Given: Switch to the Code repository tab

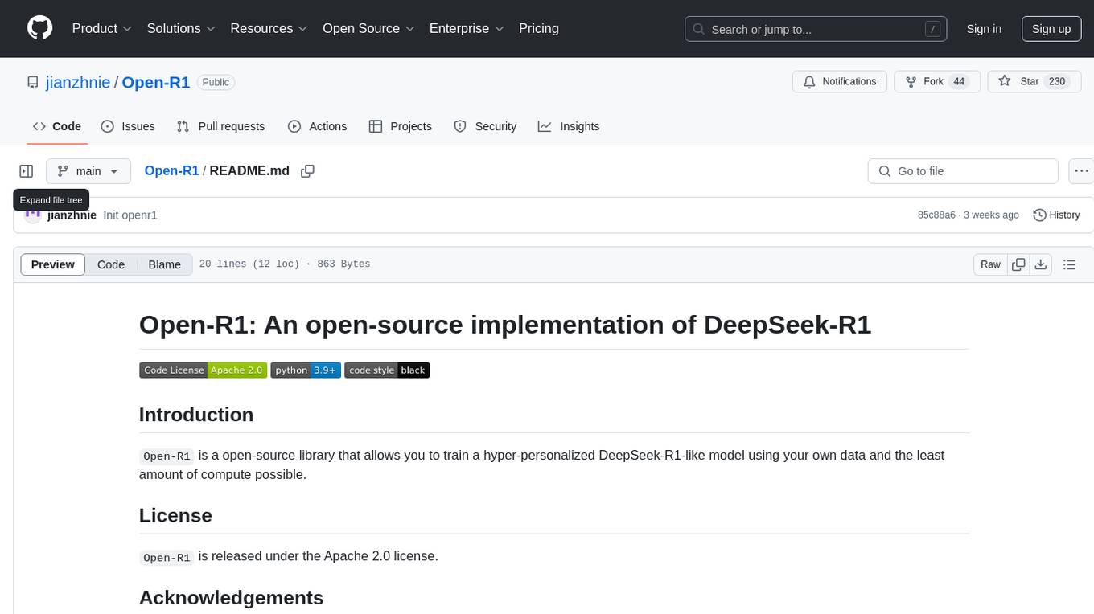Looking at the screenshot, I should [57, 126].
